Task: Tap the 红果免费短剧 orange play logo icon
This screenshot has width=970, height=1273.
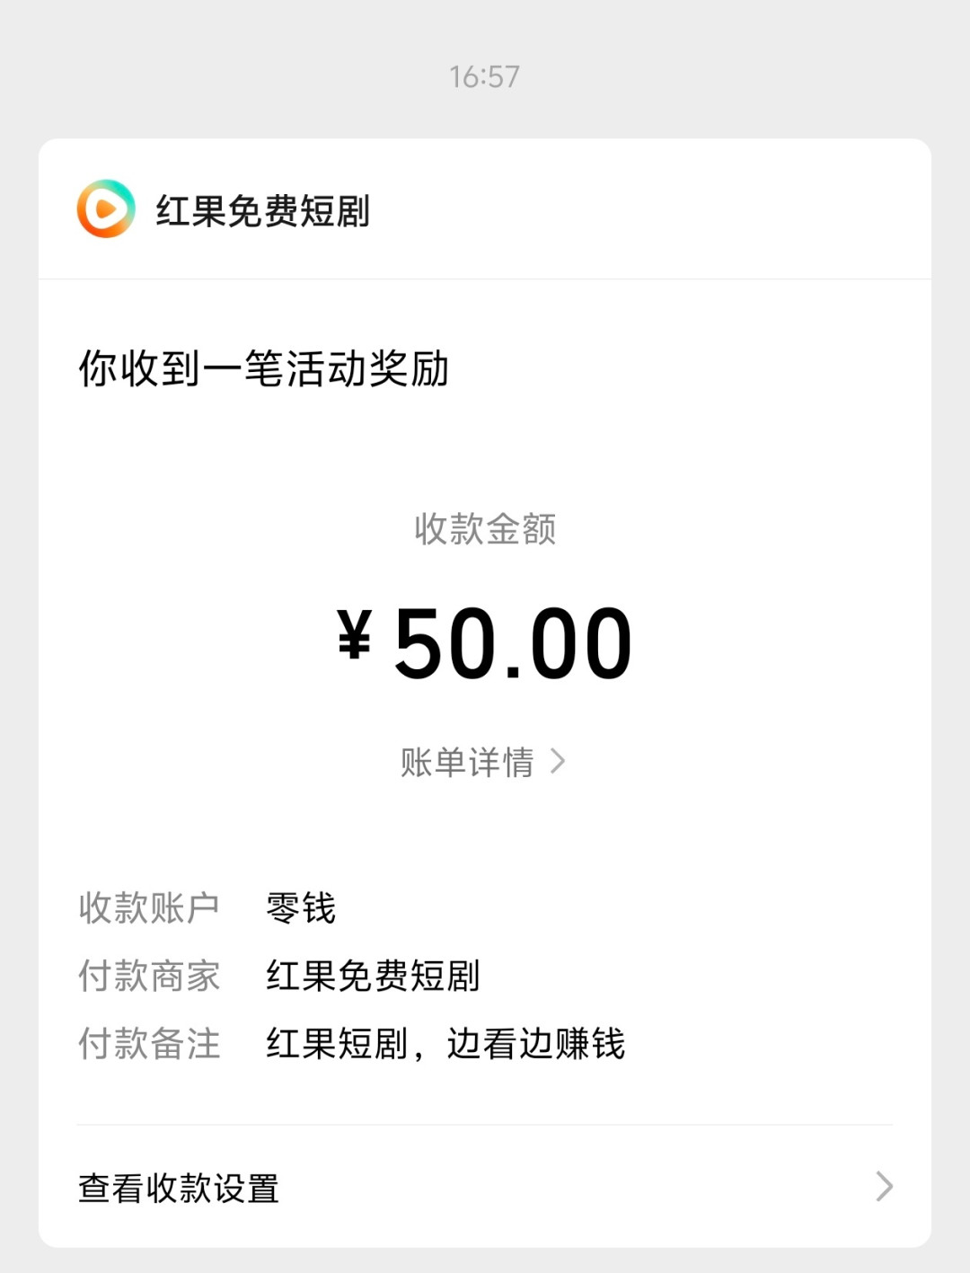Action: point(106,209)
